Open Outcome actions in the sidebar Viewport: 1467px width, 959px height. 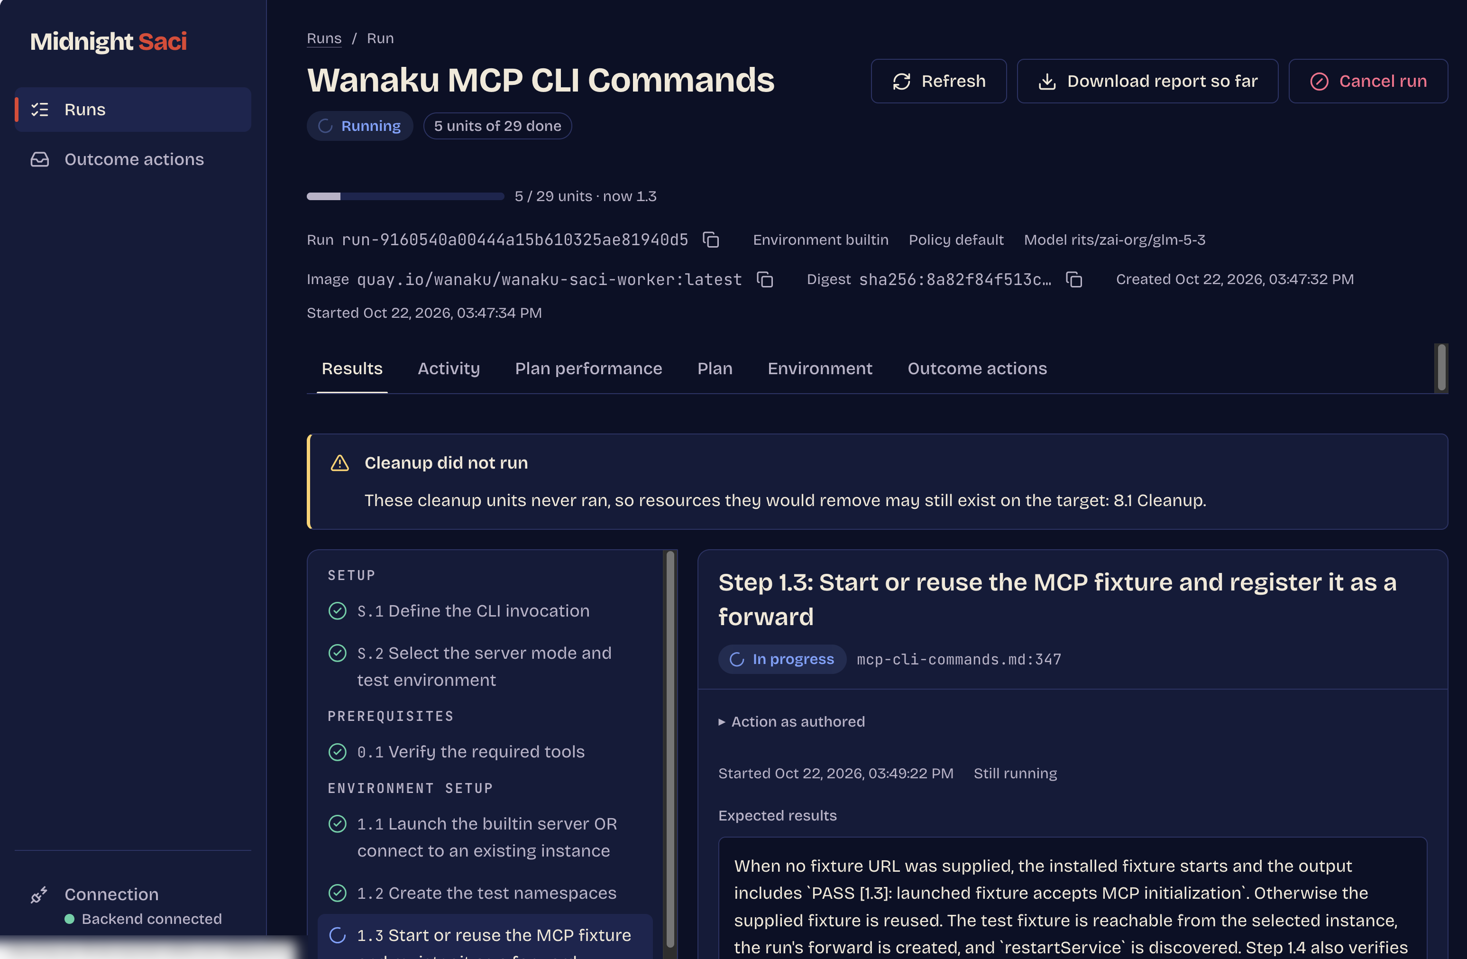[x=133, y=160]
